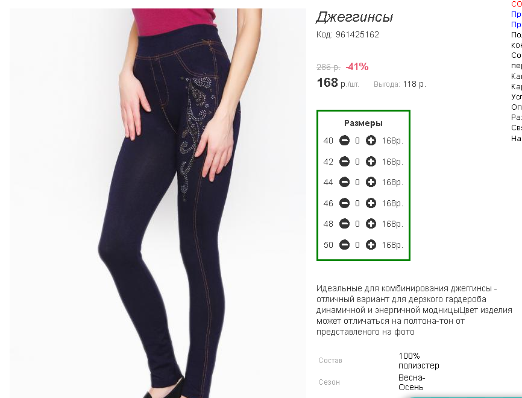
Task: Increase quantity for size 40
Action: (x=371, y=141)
